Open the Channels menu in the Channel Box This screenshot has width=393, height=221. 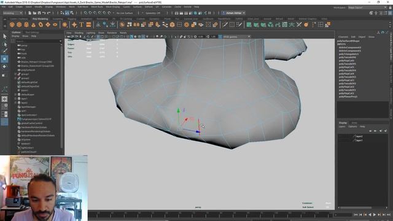(x=343, y=37)
